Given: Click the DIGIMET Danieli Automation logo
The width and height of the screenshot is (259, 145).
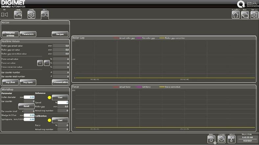Looking at the screenshot, I should point(13,4).
